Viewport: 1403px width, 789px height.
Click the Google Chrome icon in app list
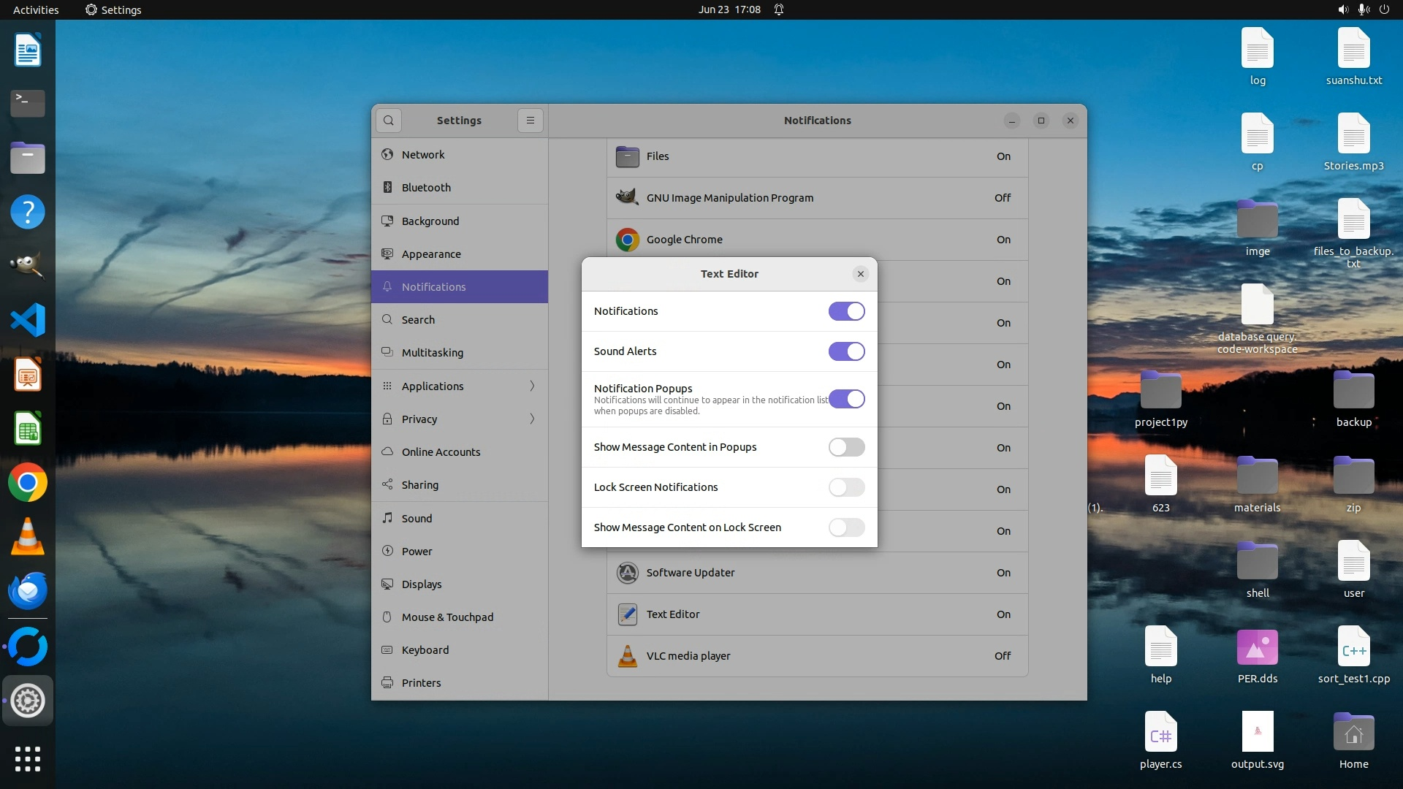[x=627, y=240]
